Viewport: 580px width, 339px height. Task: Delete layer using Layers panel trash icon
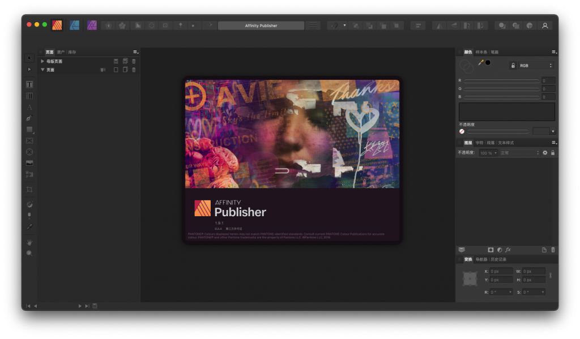click(x=553, y=250)
